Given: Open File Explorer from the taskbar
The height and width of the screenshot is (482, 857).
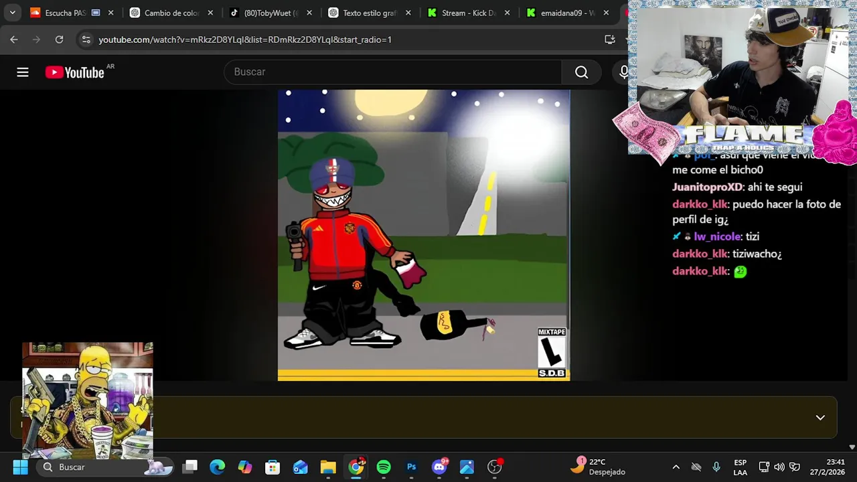Looking at the screenshot, I should pyautogui.click(x=328, y=467).
